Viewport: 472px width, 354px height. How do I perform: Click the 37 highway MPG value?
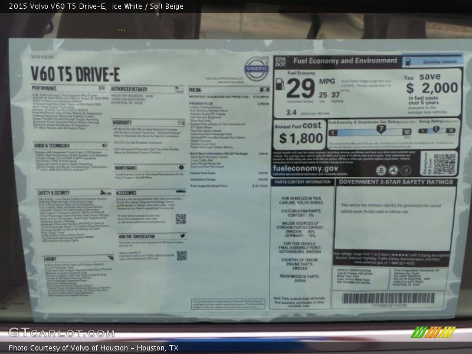click(x=336, y=95)
